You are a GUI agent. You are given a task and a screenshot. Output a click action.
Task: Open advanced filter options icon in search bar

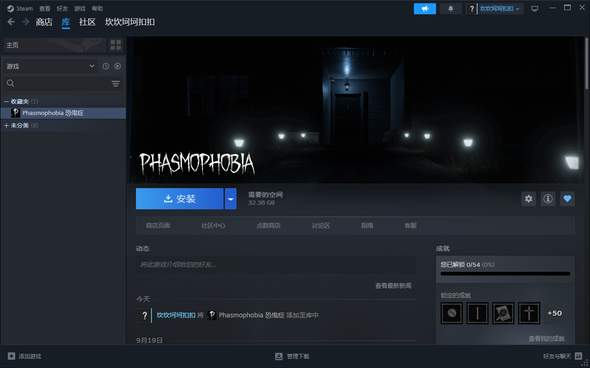point(115,83)
